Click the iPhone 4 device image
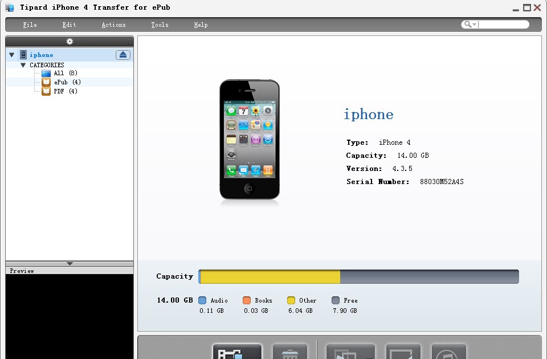 (x=250, y=140)
